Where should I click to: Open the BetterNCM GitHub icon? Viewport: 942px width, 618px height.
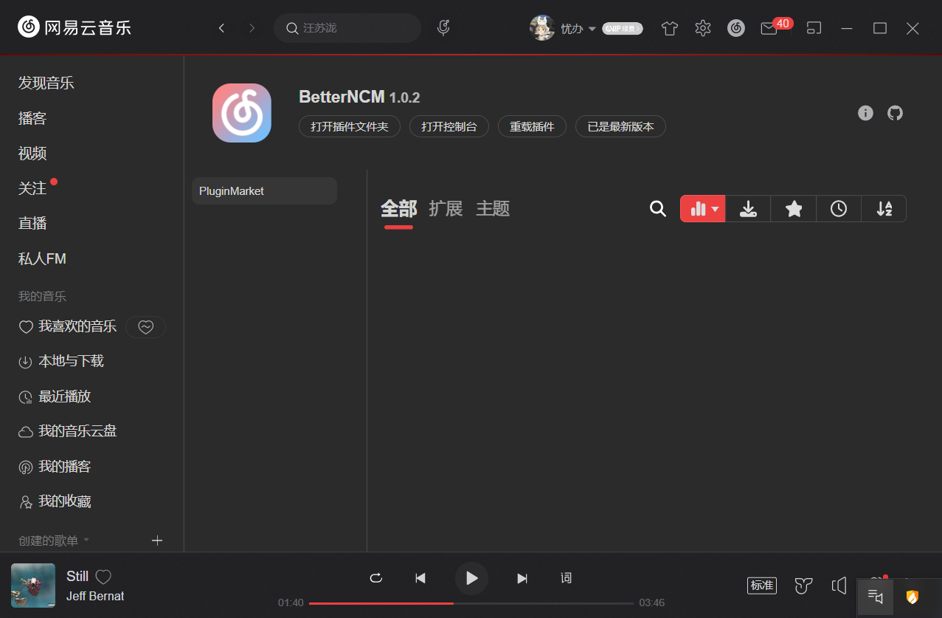click(895, 113)
